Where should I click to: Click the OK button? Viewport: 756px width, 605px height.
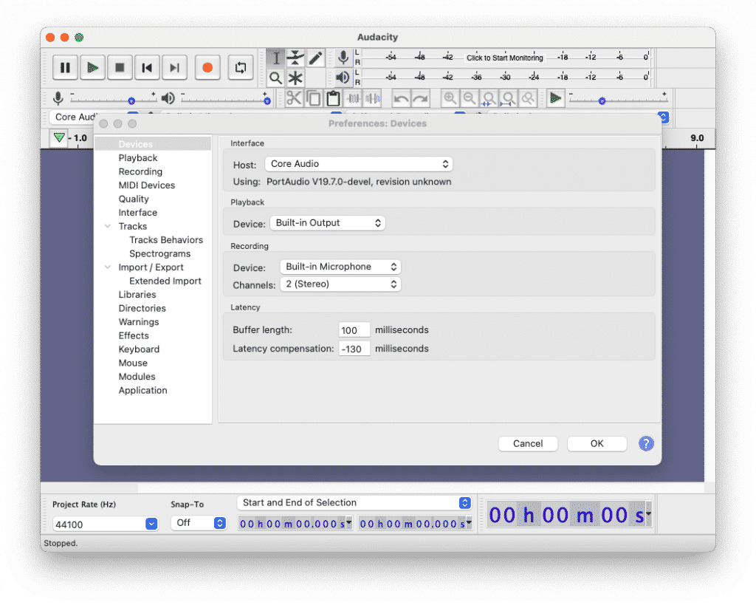coord(597,443)
